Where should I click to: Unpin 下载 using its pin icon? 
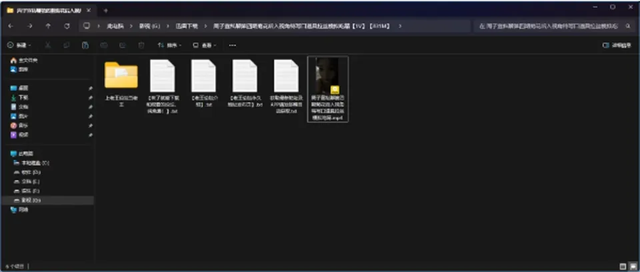click(90, 97)
